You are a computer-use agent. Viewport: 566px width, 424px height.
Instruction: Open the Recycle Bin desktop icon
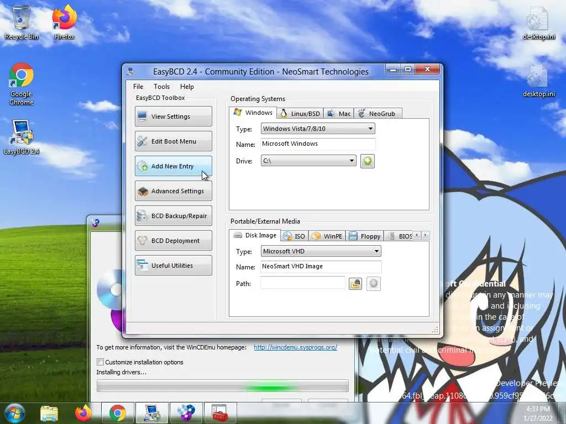click(x=22, y=22)
